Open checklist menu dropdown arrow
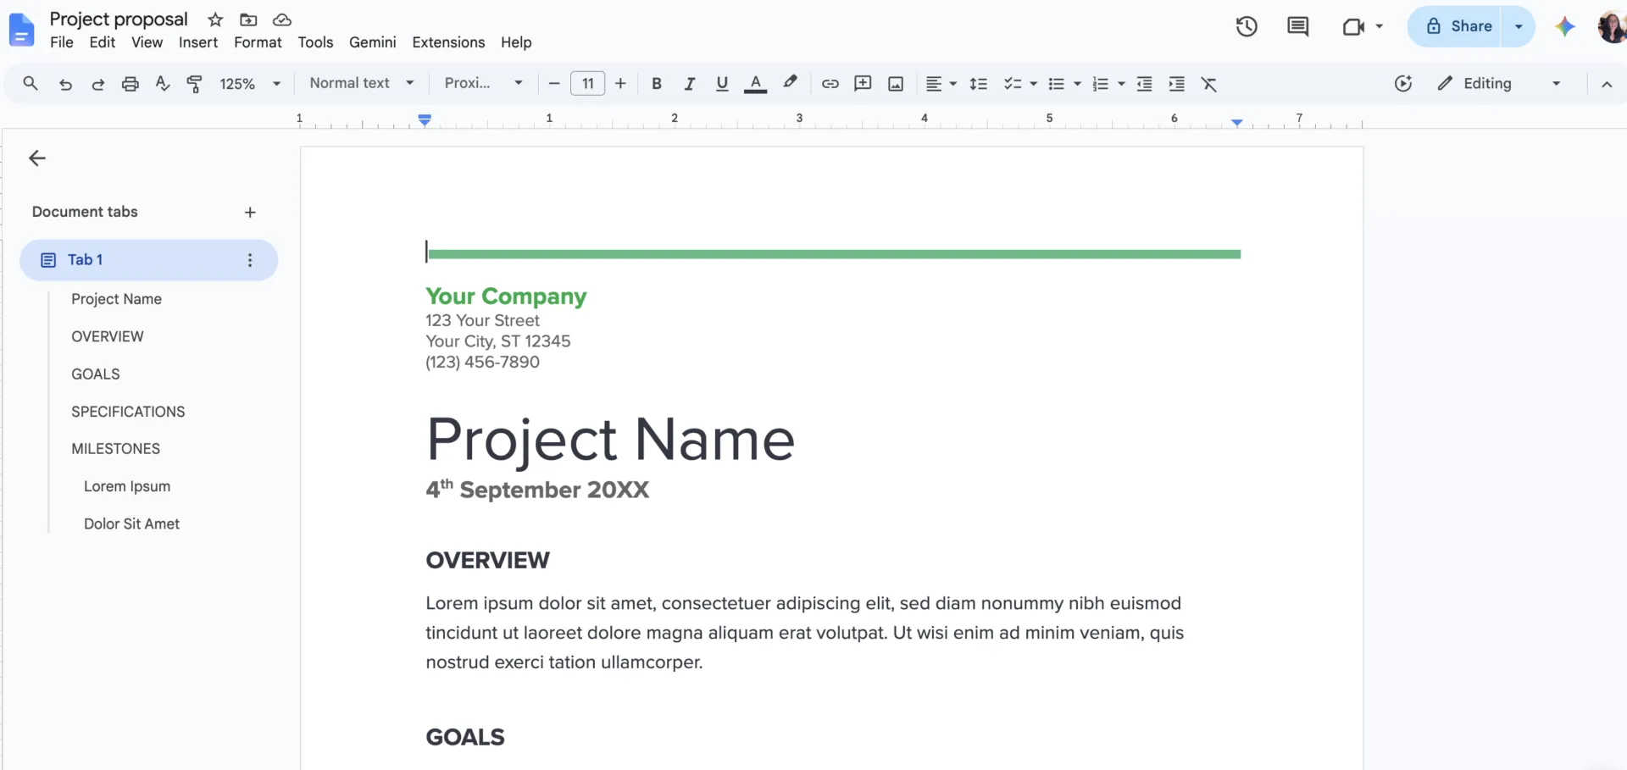Viewport: 1627px width, 770px height. point(1033,84)
